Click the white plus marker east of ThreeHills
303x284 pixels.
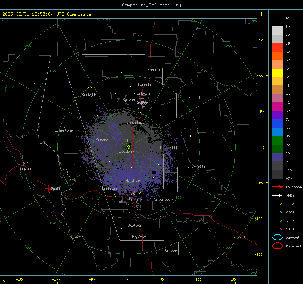point(190,136)
